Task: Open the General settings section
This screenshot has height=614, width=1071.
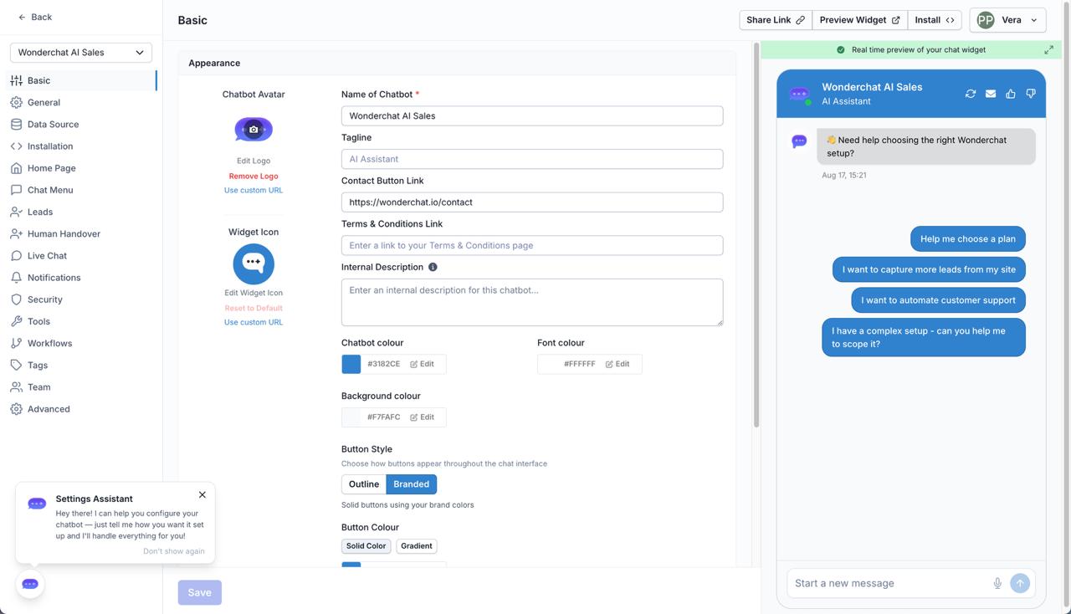Action: pyautogui.click(x=80, y=102)
